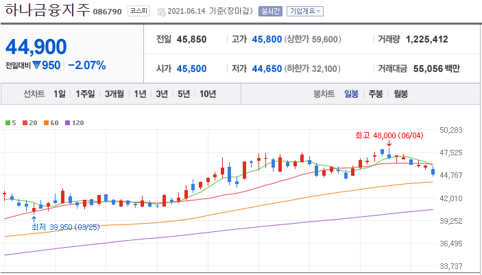Image resolution: width=482 pixels, height=275 pixels.
Task: Click the 하한가 32,100 text
Action: click(x=313, y=68)
